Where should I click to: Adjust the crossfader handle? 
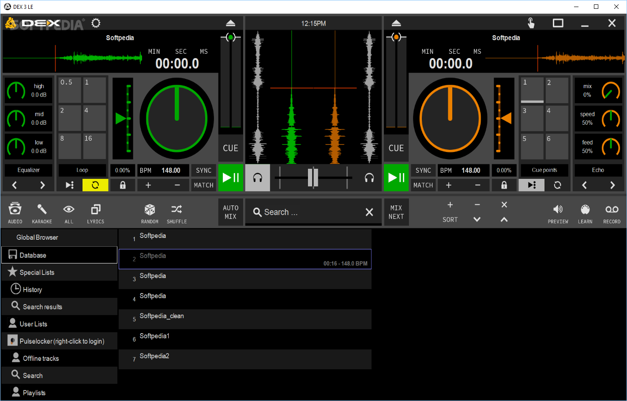[313, 178]
